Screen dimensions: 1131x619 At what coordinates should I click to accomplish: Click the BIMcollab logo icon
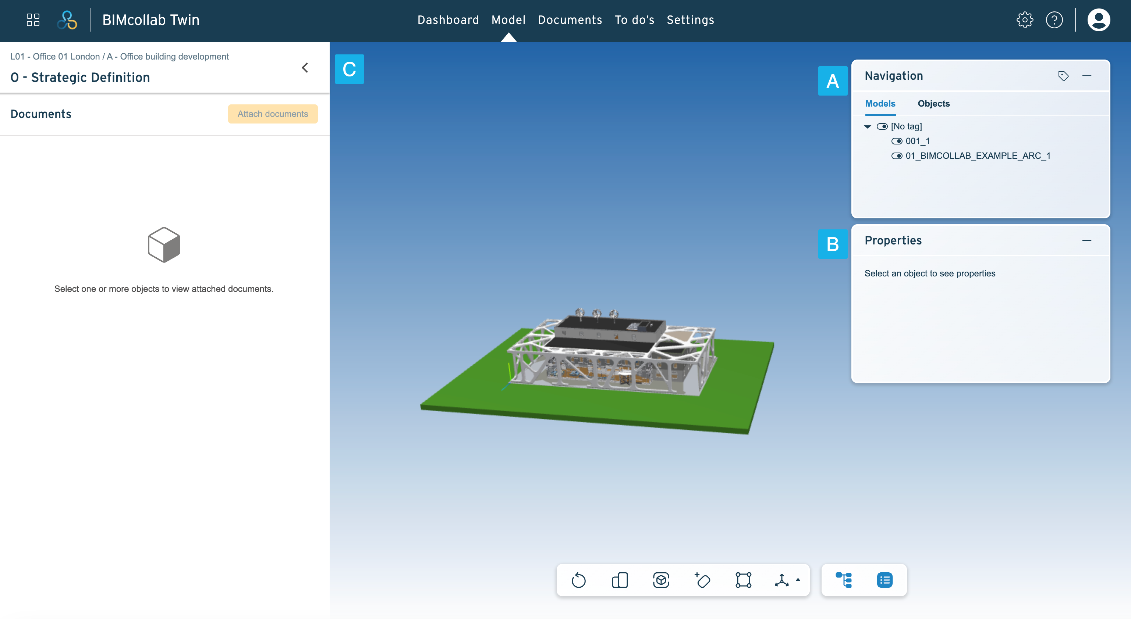[67, 20]
